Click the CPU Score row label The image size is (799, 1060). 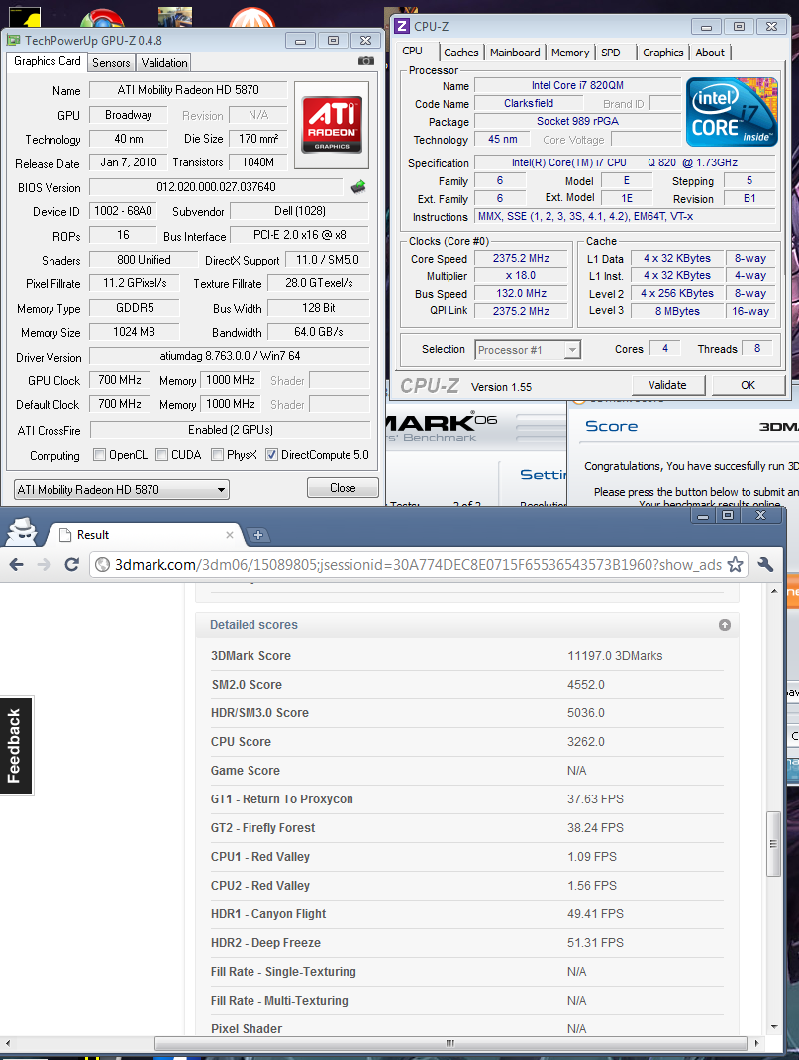coord(241,742)
